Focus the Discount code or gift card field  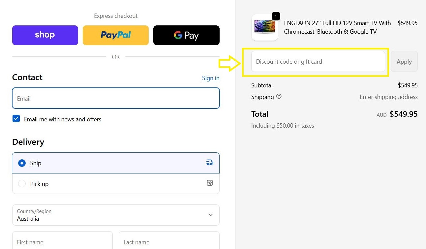[x=318, y=62]
